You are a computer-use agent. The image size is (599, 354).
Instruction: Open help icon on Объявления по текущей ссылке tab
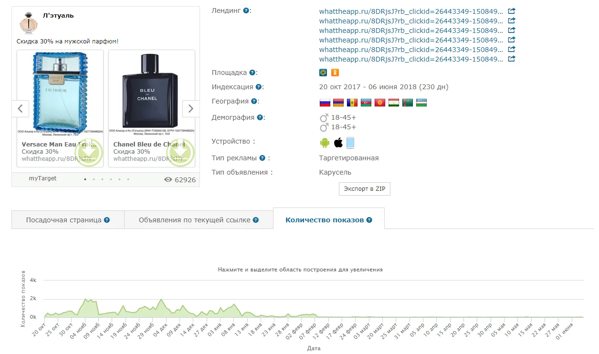click(256, 220)
